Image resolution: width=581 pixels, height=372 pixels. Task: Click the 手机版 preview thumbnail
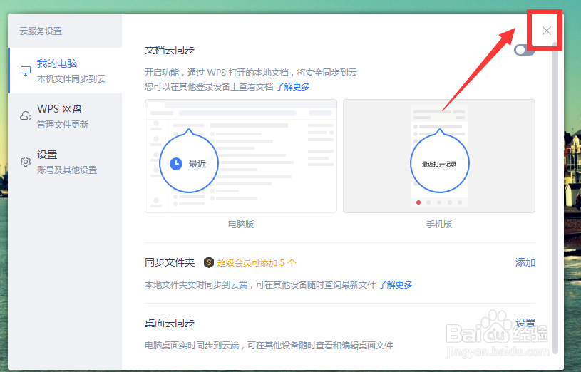[439, 156]
